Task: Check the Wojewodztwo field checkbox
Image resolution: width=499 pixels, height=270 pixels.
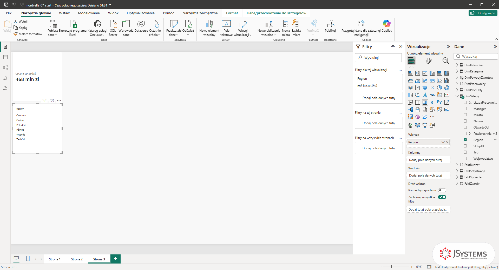Action: 465,159
